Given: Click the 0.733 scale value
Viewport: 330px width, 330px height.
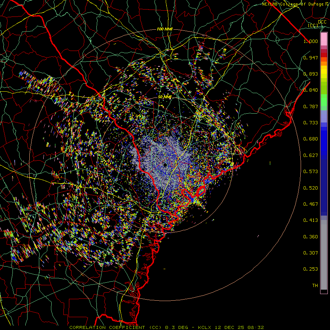Looking at the screenshot, I should pyautogui.click(x=311, y=123).
